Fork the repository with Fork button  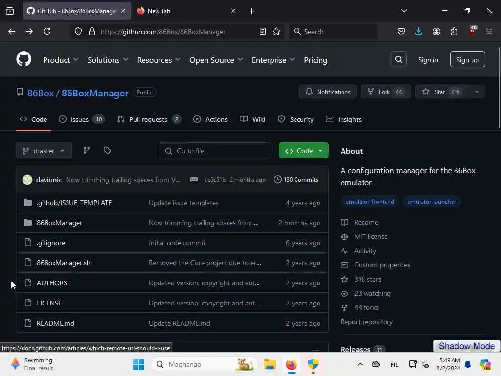[x=386, y=92]
